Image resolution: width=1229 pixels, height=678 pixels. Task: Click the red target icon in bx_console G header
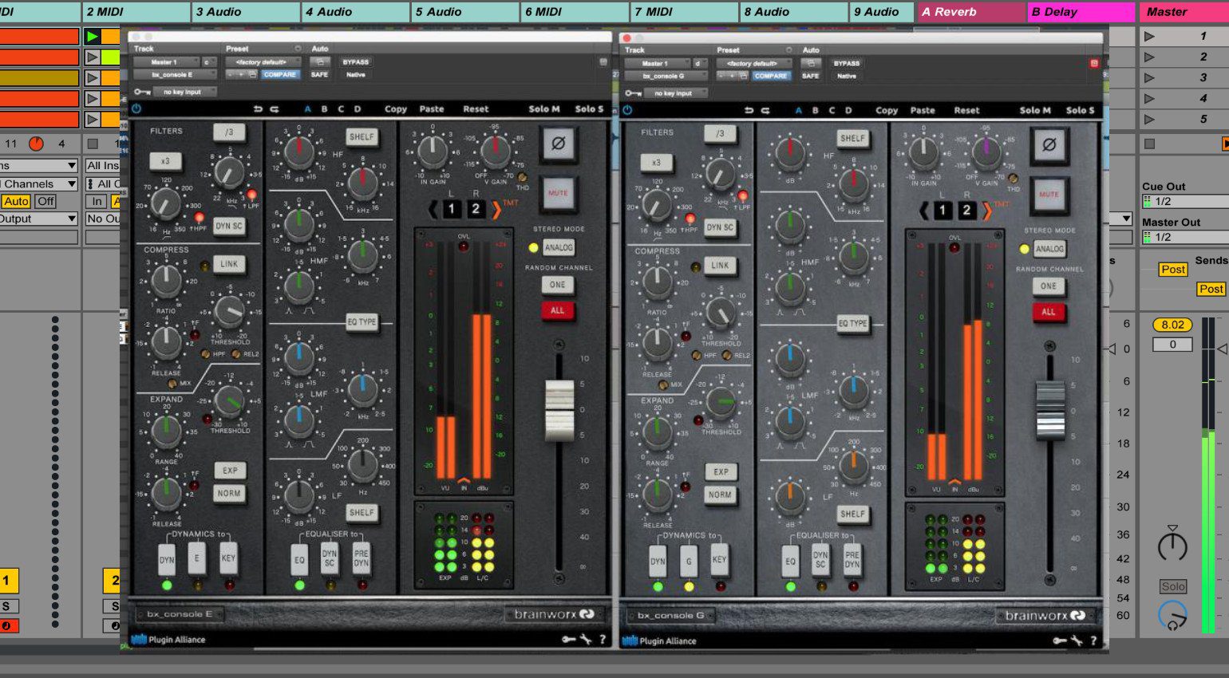(x=1094, y=63)
